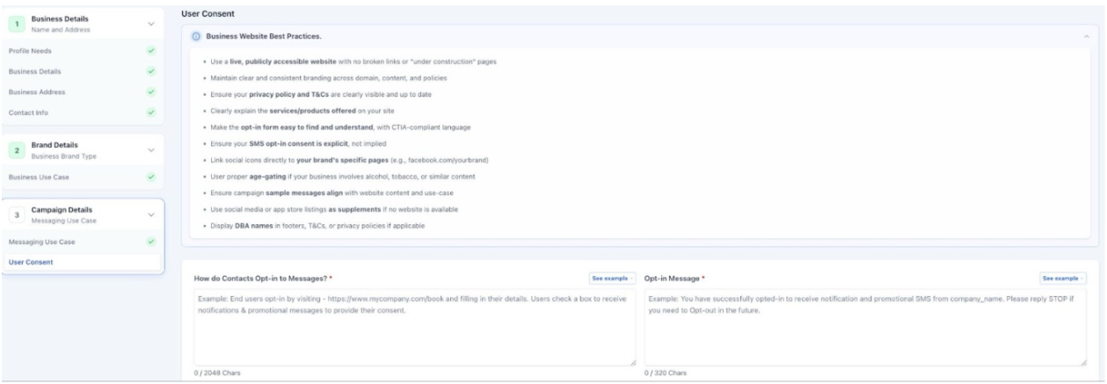Collapse the Business Details section chevron
The width and height of the screenshot is (1107, 384).
(151, 24)
